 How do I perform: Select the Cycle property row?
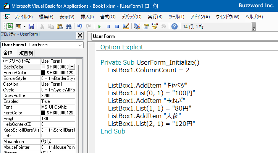point(39,90)
